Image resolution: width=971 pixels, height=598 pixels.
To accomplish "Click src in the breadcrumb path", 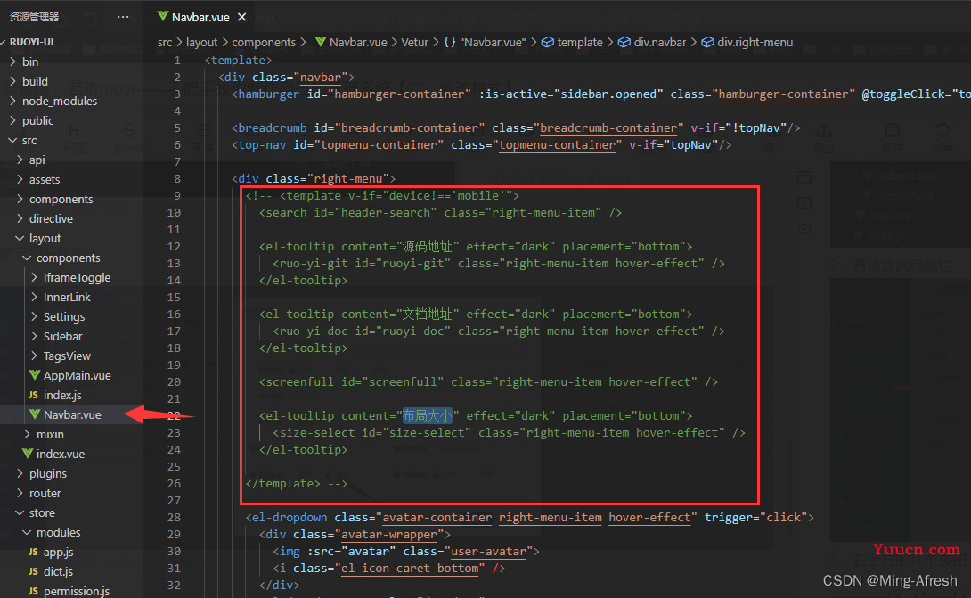I will [165, 42].
